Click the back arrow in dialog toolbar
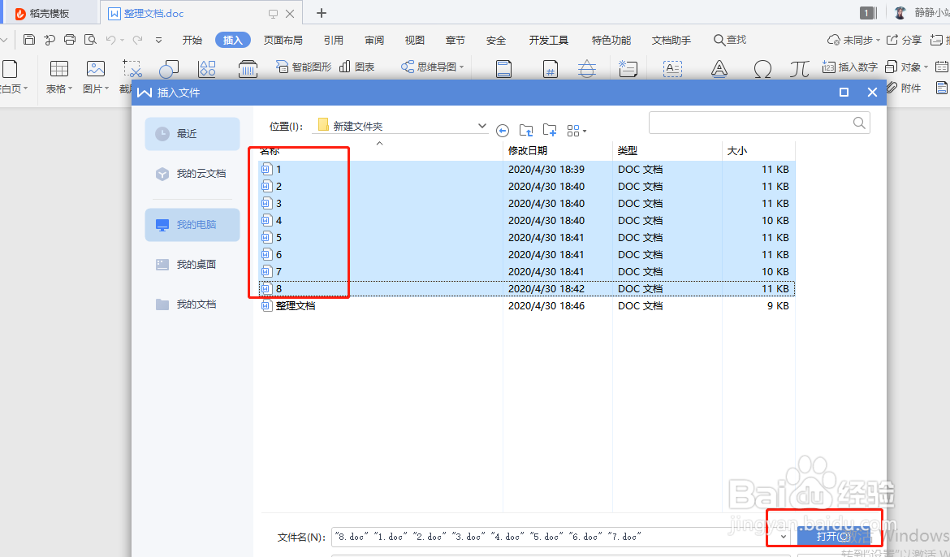Viewport: 950px width, 557px height. point(503,130)
